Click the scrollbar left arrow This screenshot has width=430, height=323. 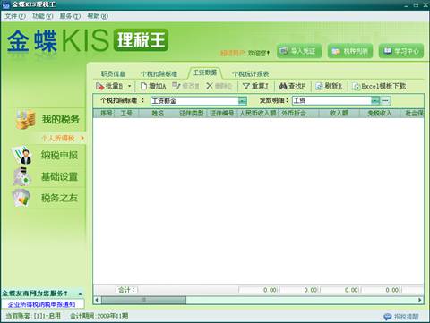(x=97, y=300)
